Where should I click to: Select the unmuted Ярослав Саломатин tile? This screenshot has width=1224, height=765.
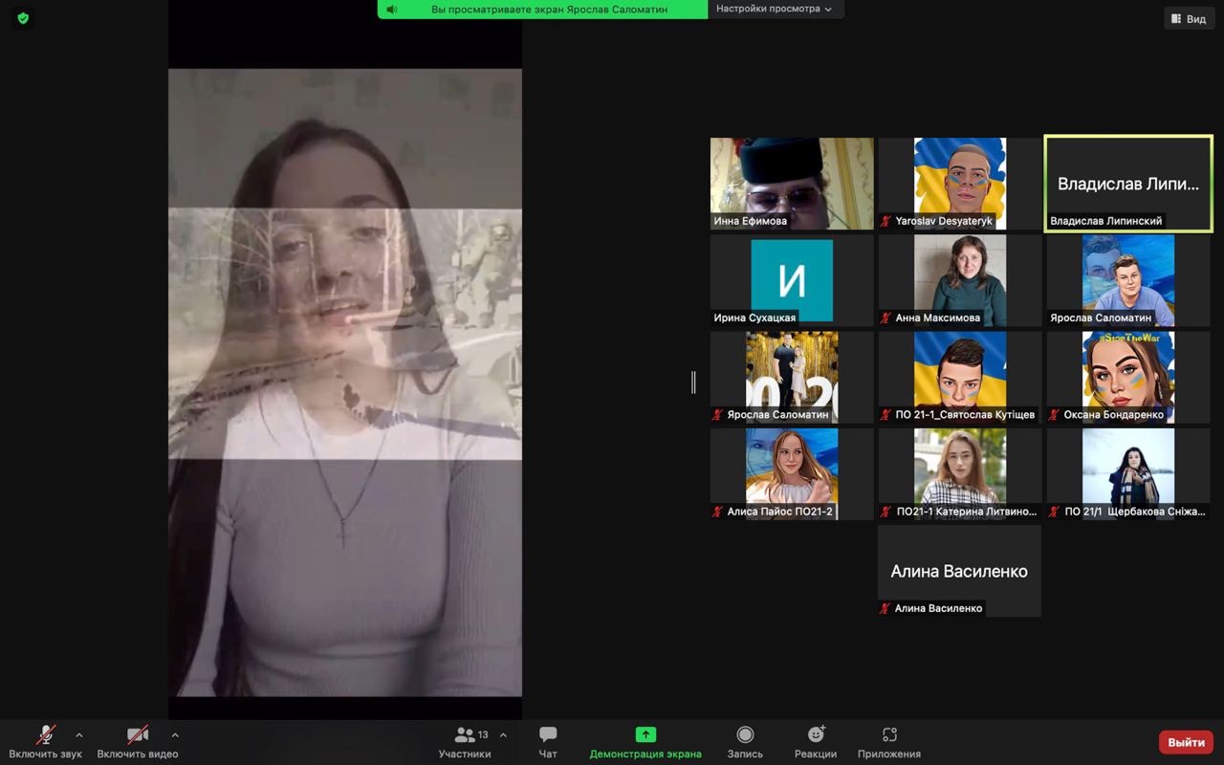pyautogui.click(x=1128, y=280)
